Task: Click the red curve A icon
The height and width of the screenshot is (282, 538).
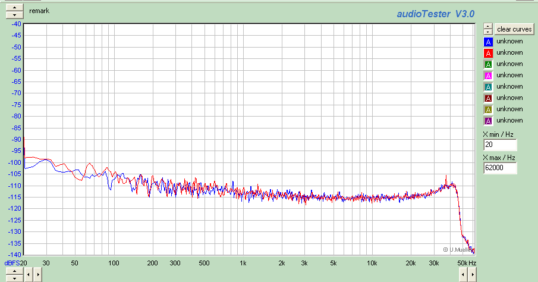Action: [x=488, y=53]
